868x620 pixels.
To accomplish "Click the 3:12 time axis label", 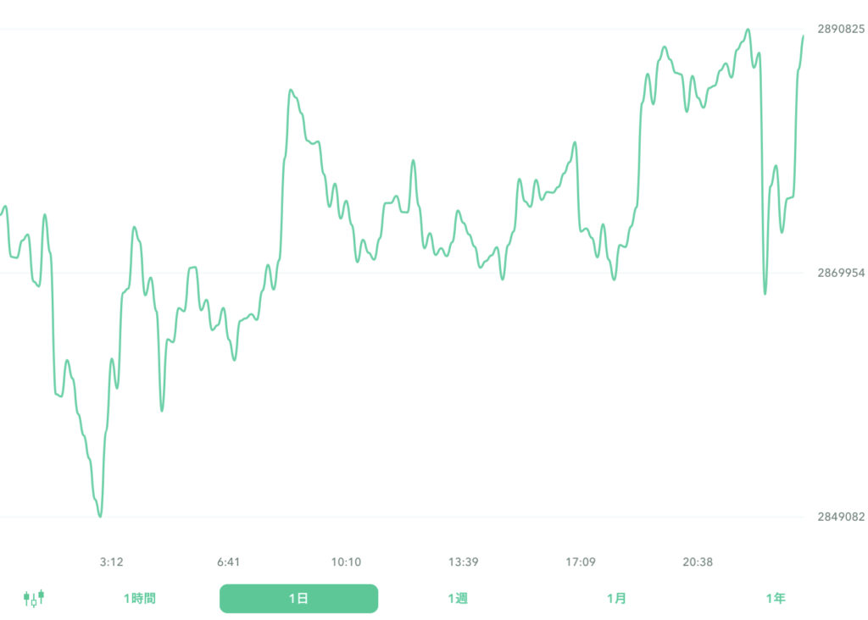I will click(112, 562).
